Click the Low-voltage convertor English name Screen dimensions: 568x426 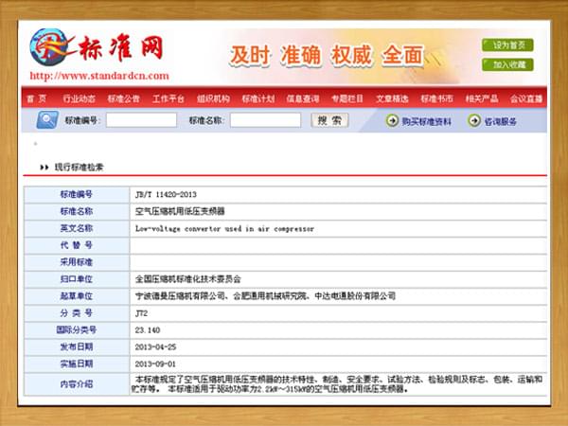point(224,228)
